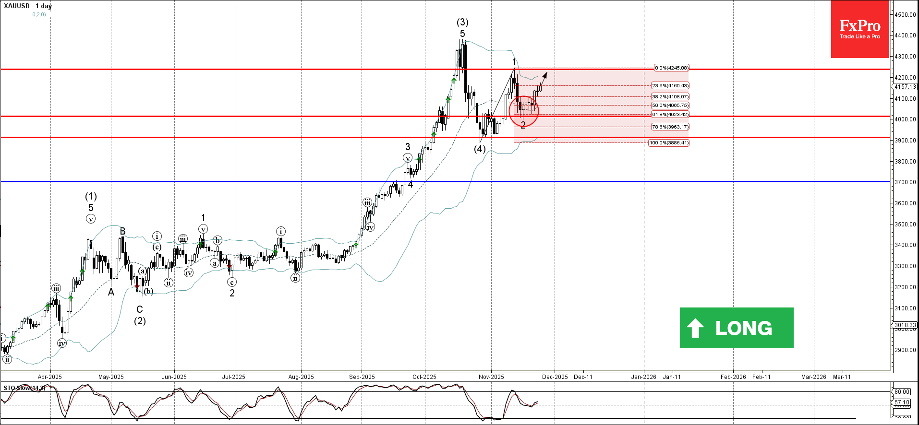Click the (3) wave label at the peak
Screen dimensions: 919x425
[462, 22]
